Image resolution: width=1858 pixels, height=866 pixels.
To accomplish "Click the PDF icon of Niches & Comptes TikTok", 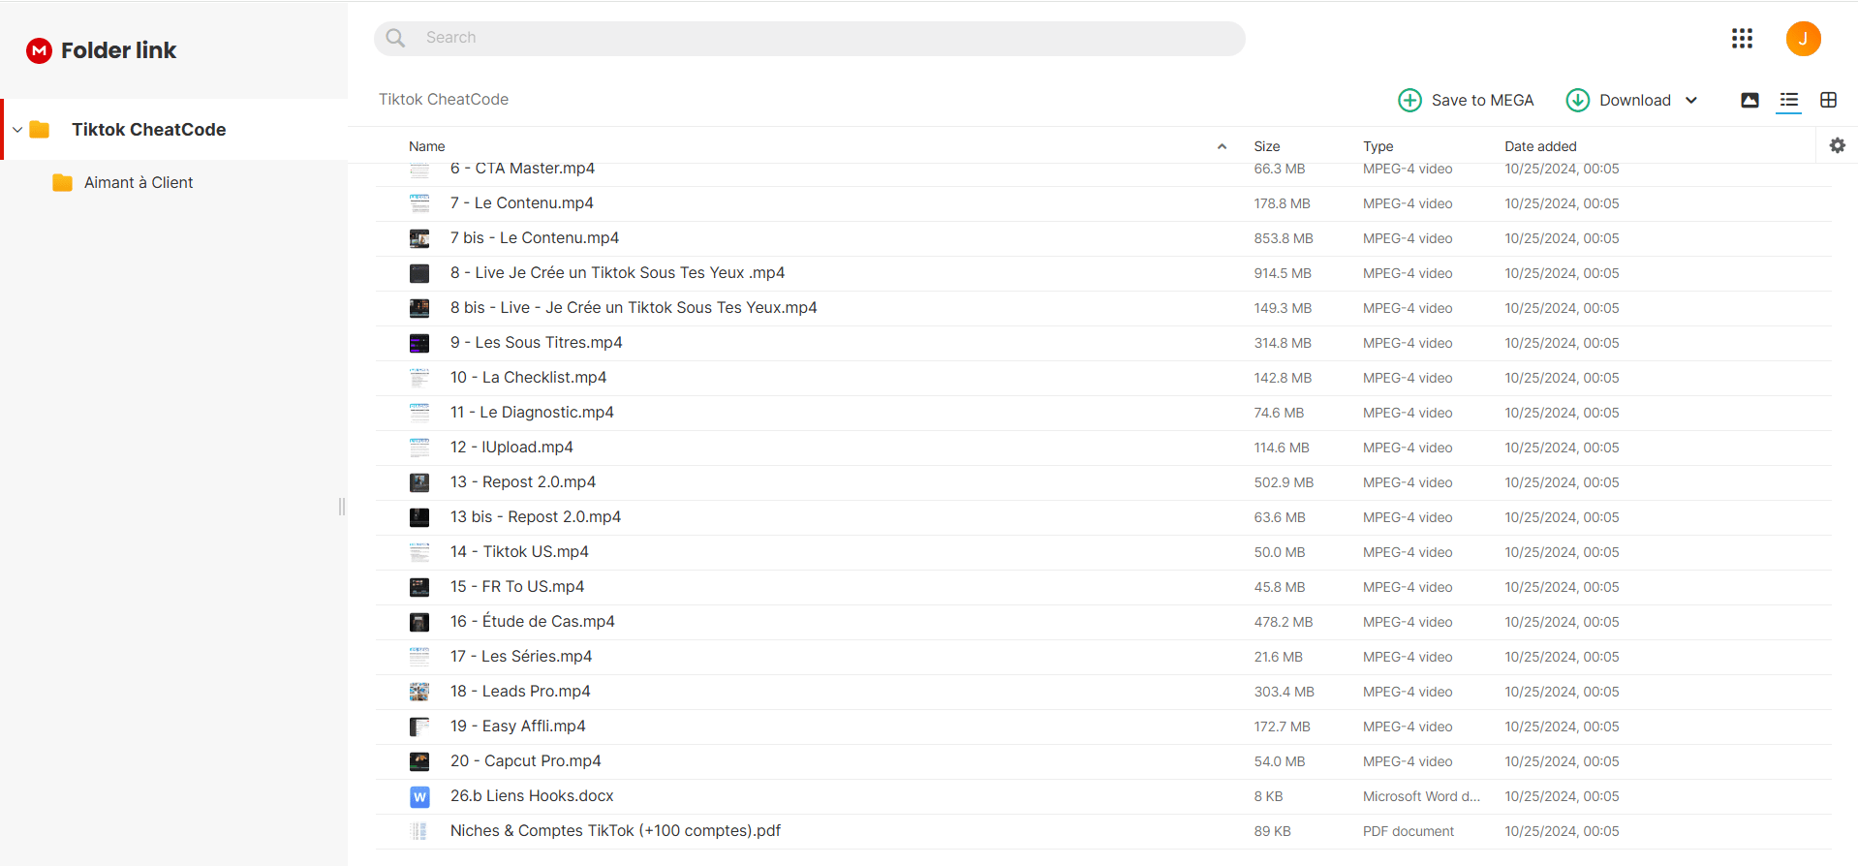I will (419, 831).
